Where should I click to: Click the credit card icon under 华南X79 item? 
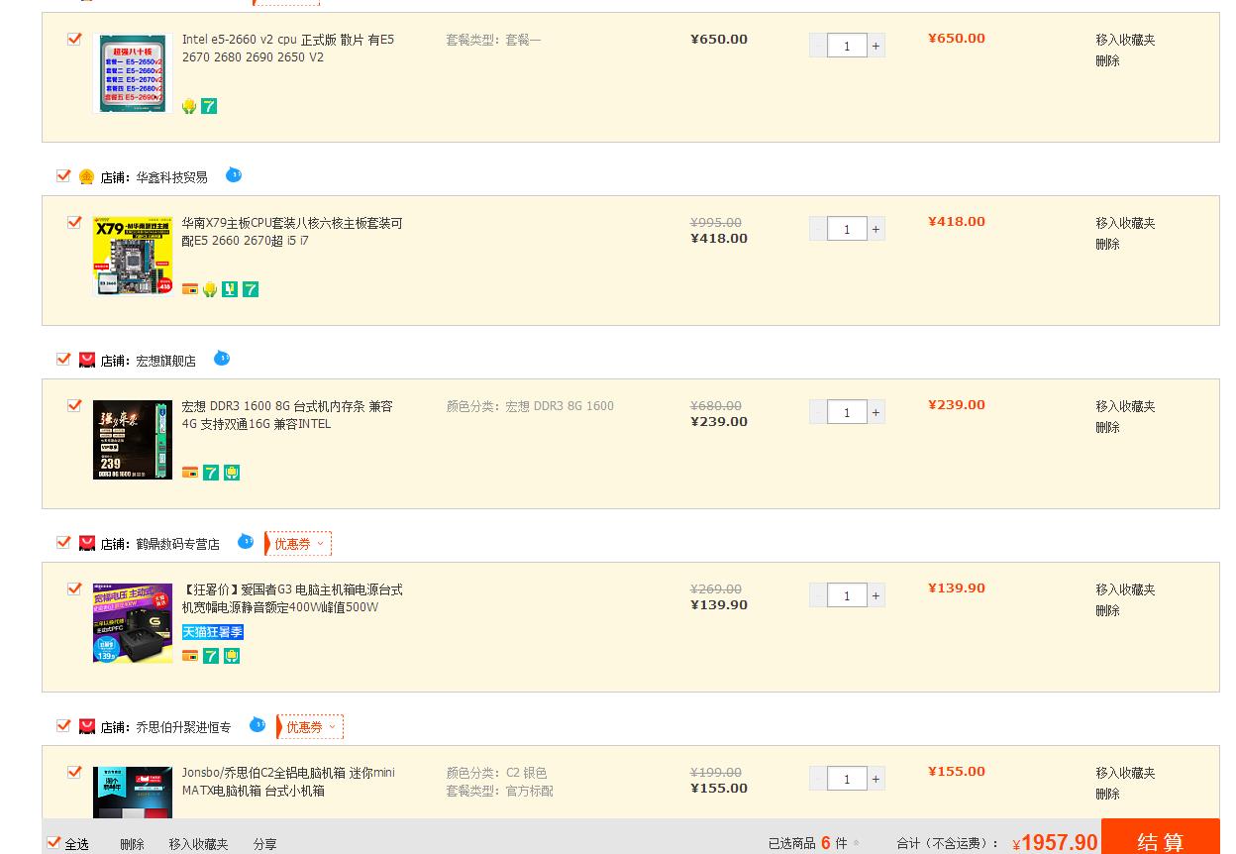point(190,289)
